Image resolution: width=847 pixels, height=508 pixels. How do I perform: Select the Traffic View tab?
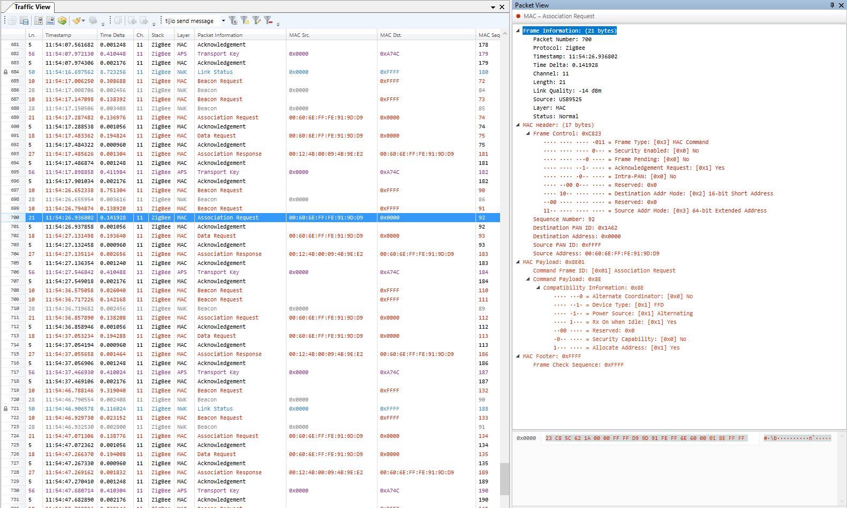pos(32,7)
